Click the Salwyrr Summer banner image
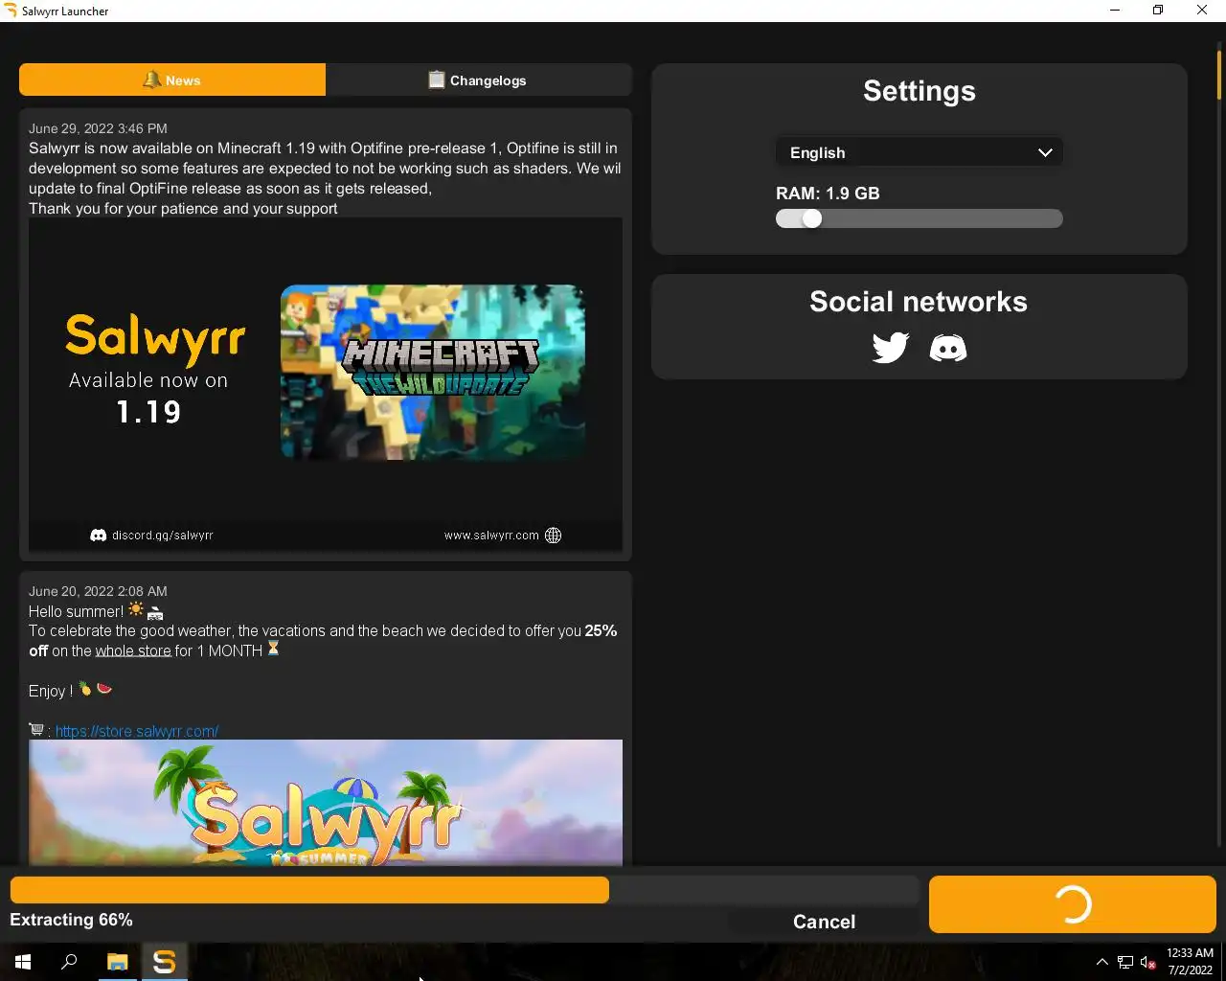Viewport: 1226px width, 981px height. coord(326,803)
